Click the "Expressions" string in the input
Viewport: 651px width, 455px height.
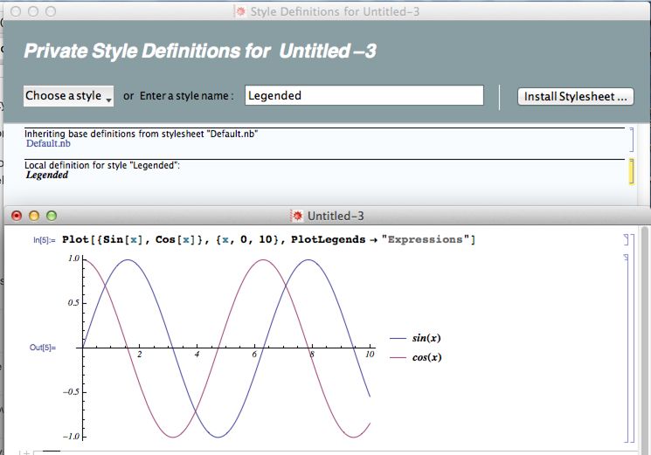426,240
